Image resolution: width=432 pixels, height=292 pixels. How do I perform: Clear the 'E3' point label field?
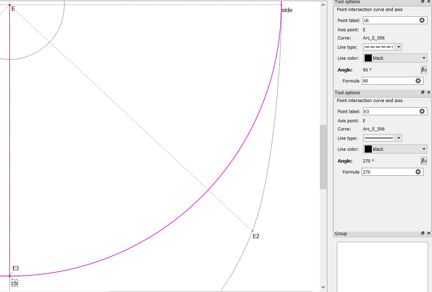422,111
